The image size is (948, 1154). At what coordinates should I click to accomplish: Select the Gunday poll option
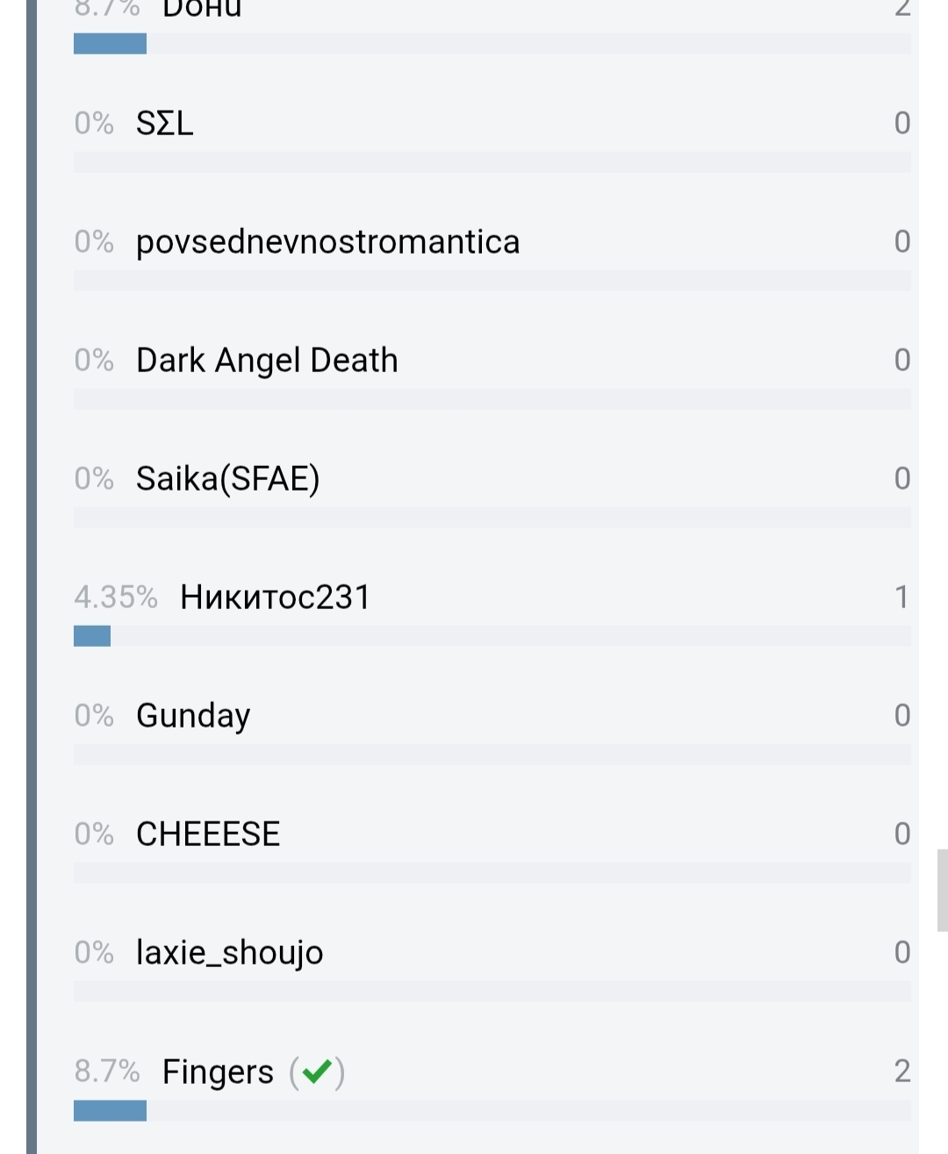tap(193, 716)
